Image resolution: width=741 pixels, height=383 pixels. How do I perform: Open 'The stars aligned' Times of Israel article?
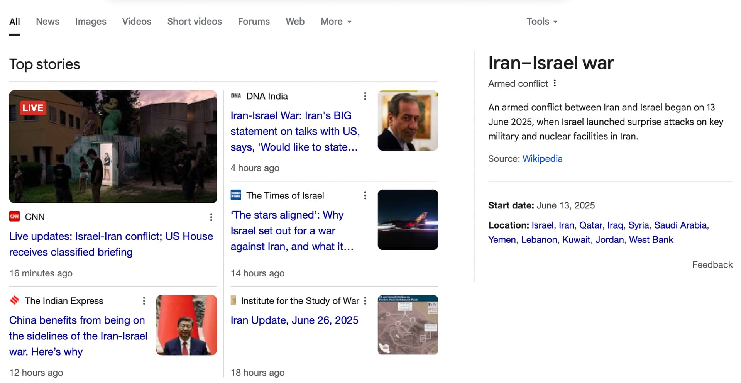[292, 230]
